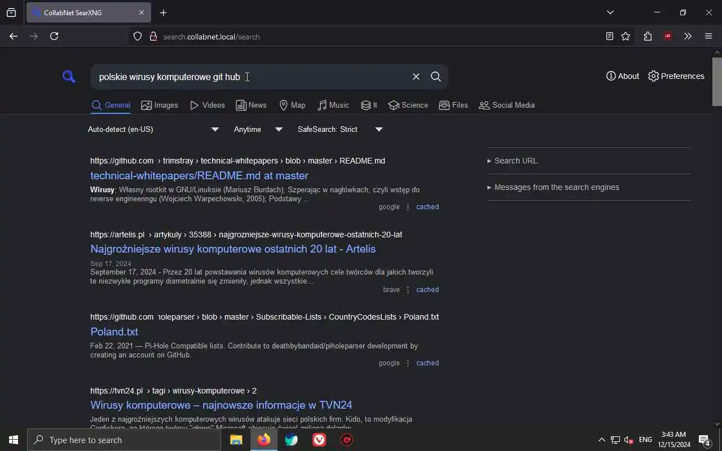The image size is (722, 451).
Task: Open options dots beside google on README result
Action: [x=408, y=207]
